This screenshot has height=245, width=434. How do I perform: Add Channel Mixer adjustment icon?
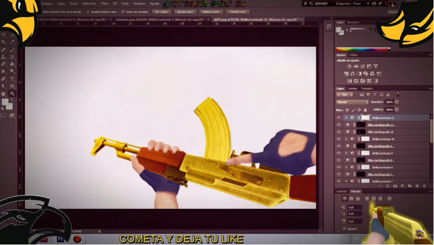coord(372,73)
